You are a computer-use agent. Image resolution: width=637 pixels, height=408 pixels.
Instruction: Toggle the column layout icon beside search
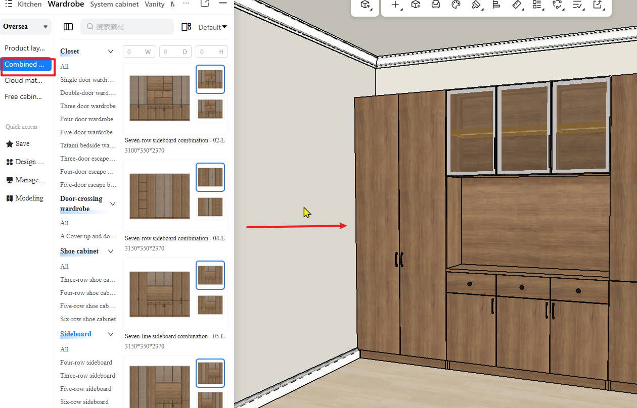(68, 27)
